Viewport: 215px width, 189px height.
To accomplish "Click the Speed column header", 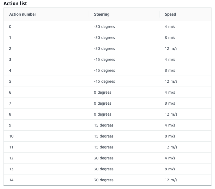I will pos(170,14).
